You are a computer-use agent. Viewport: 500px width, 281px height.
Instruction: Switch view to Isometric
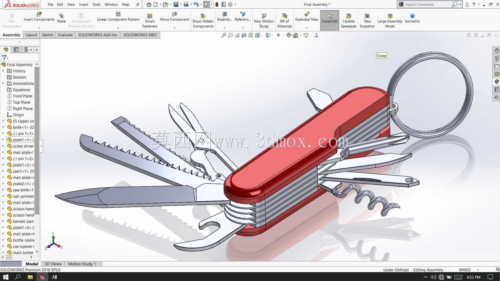pyautogui.click(x=412, y=18)
